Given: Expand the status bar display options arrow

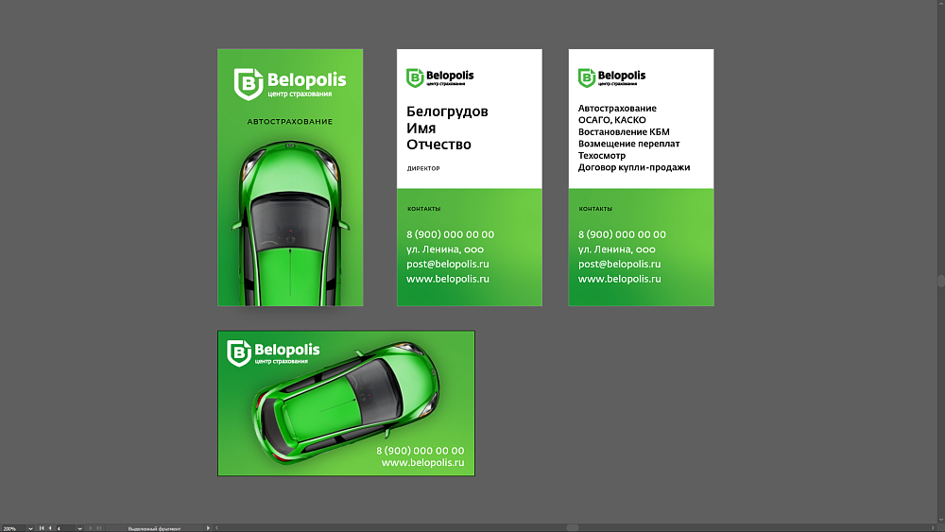Looking at the screenshot, I should coord(208,528).
